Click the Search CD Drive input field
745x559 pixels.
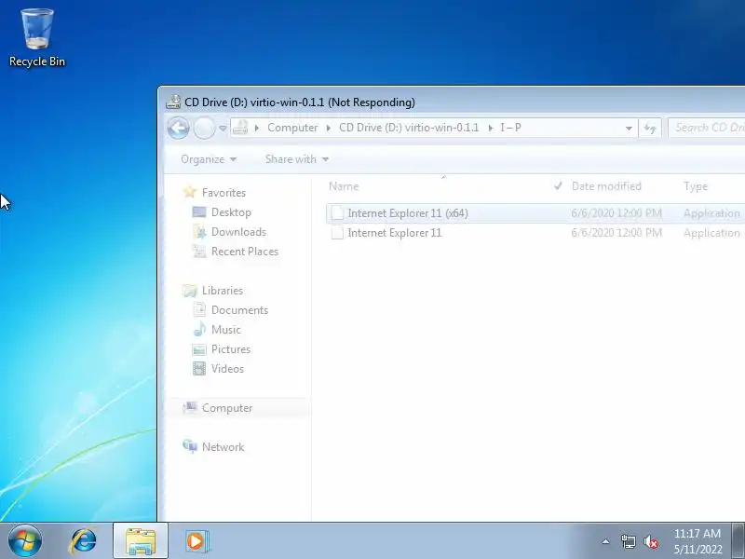point(706,128)
